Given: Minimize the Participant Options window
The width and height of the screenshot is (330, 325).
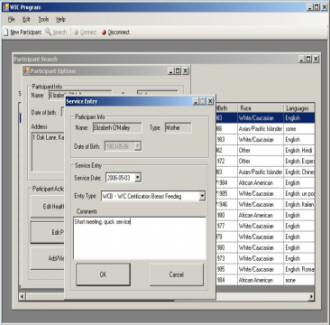Looking at the screenshot, I should (x=171, y=71).
